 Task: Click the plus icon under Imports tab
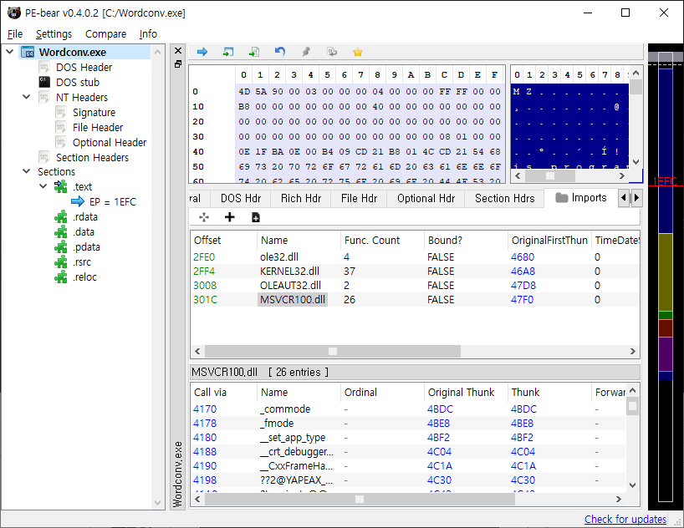[230, 217]
